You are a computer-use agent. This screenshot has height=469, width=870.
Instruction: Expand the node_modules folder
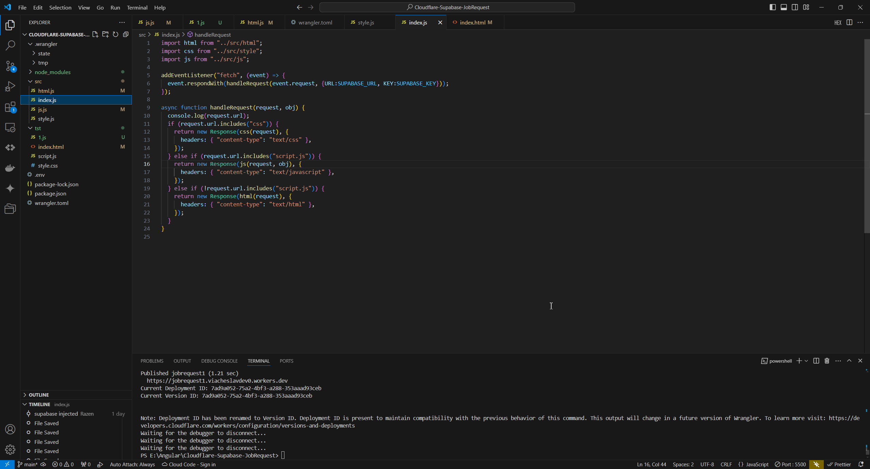52,72
